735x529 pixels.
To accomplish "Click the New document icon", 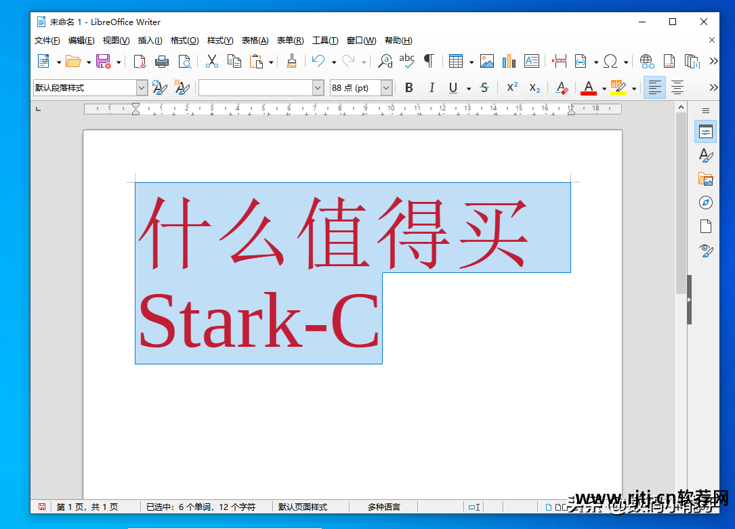I will coord(43,62).
